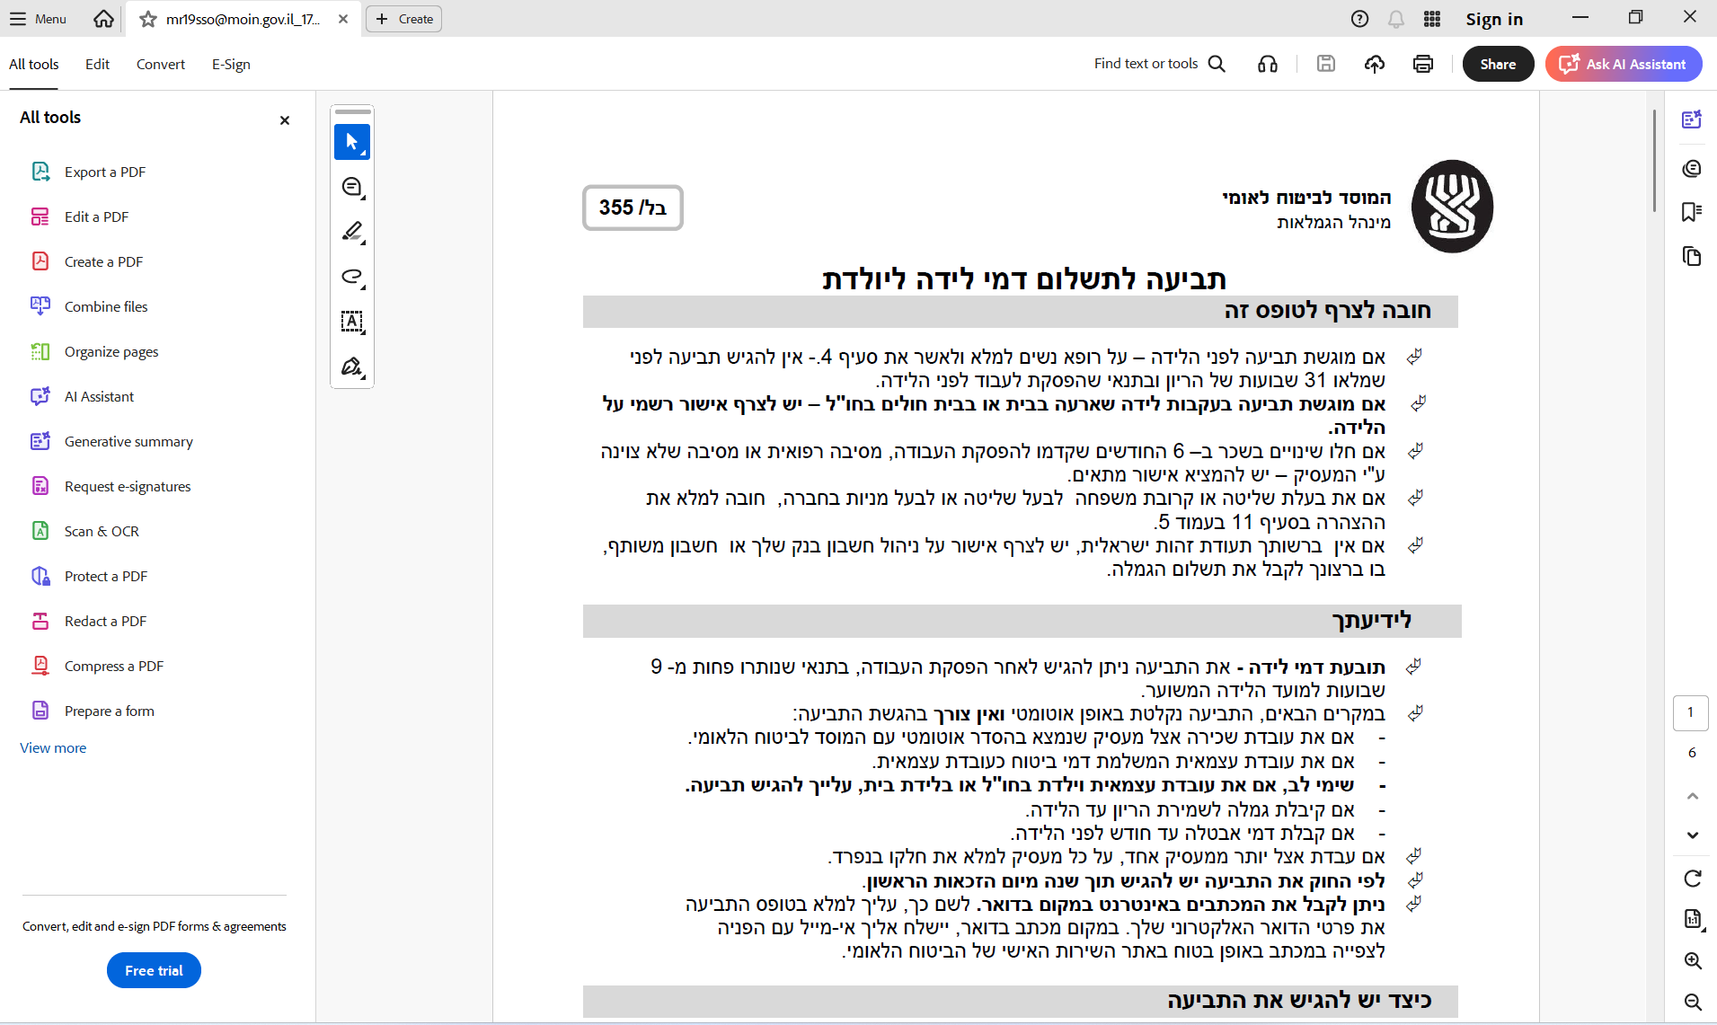
Task: Select the Draw freehand tool
Action: 351,277
